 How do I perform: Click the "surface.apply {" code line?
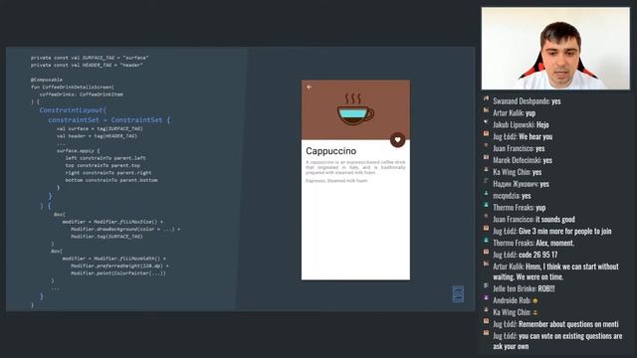point(78,150)
